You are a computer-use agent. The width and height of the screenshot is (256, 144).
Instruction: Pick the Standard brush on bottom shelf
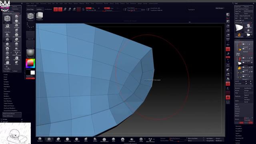40,140
